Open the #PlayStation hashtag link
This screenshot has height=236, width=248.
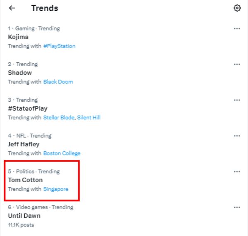click(59, 46)
